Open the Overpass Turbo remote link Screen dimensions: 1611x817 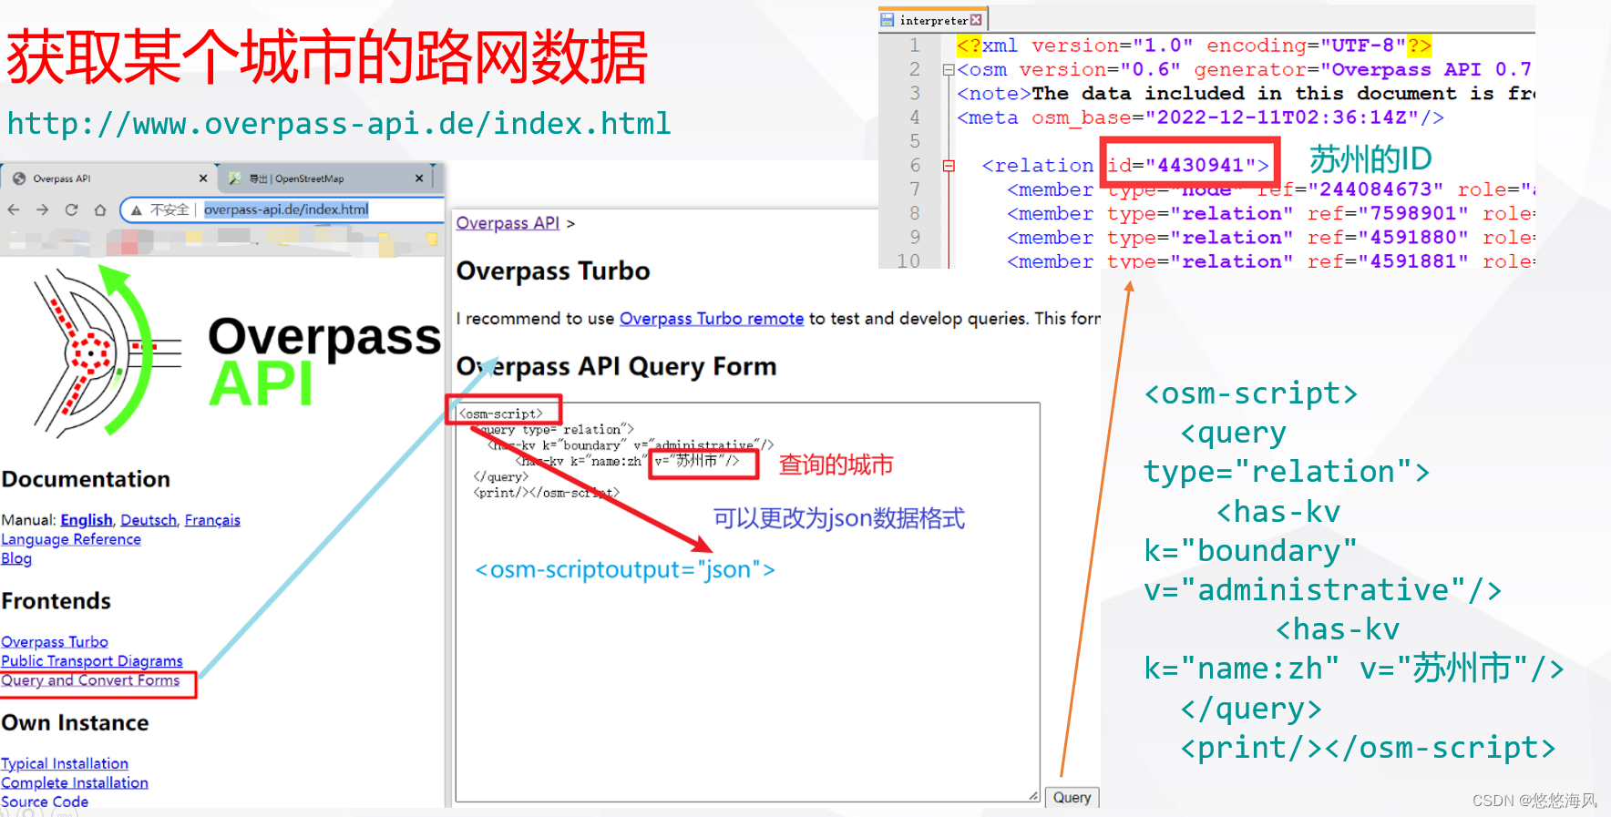click(712, 319)
